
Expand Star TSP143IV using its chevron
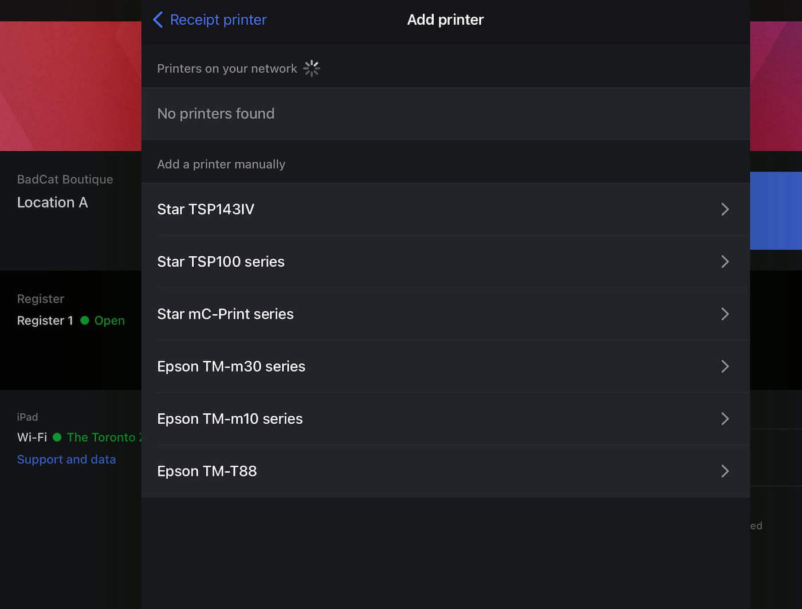725,209
